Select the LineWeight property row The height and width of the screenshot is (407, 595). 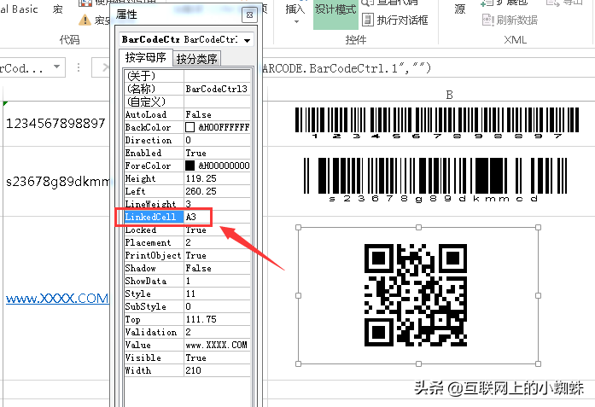[188, 204]
